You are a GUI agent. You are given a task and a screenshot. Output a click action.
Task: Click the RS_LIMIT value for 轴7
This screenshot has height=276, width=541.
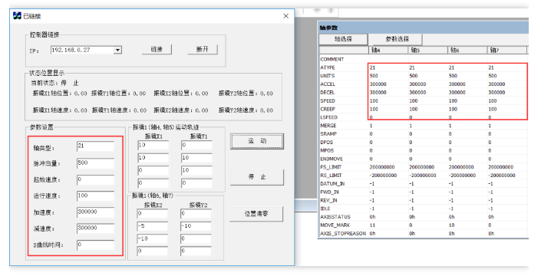tap(502, 176)
